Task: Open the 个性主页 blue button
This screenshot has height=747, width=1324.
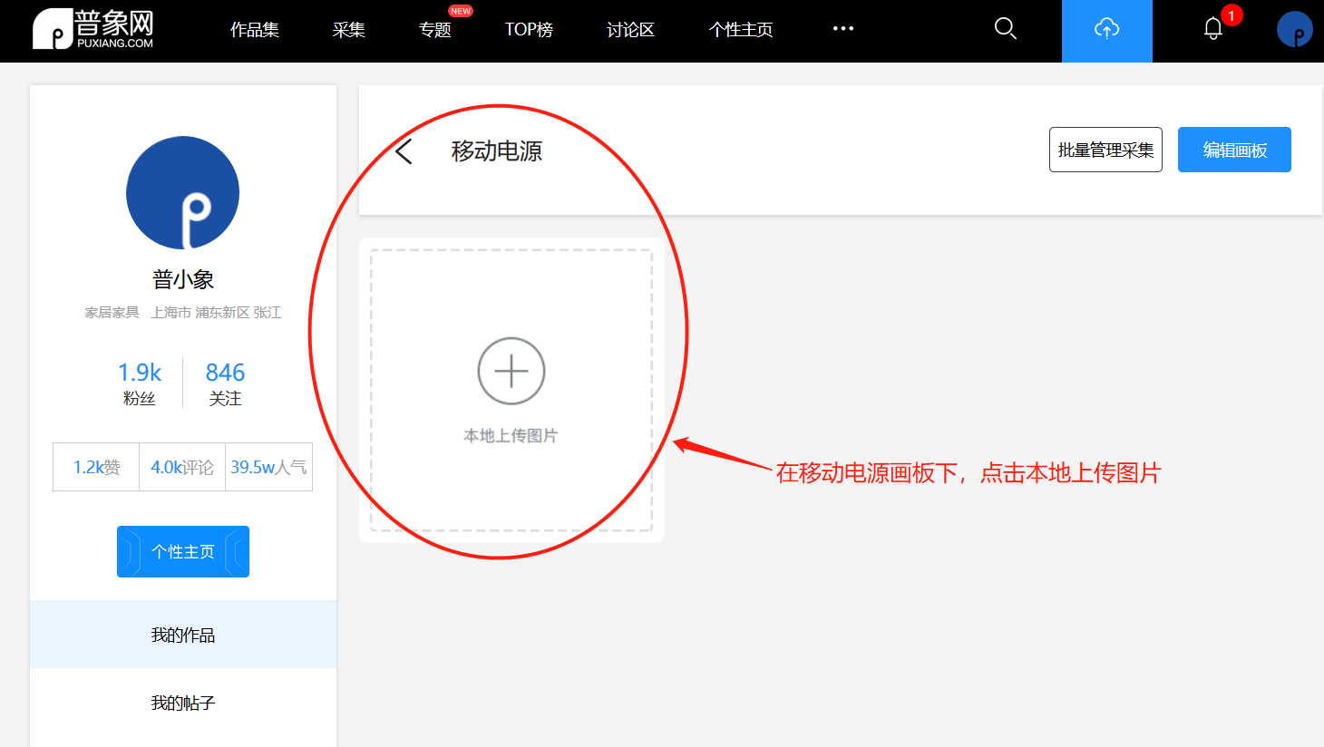Action: (x=182, y=551)
